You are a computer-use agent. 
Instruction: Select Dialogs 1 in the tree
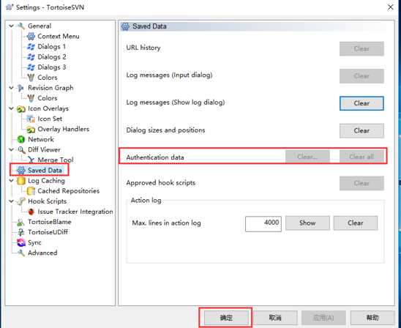[52, 47]
